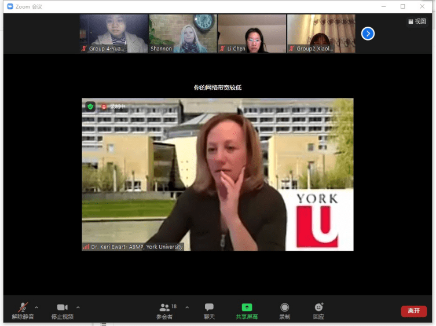Screen dimensions: 436x326
Task: Open reactions menu (回应)
Action: click(318, 310)
